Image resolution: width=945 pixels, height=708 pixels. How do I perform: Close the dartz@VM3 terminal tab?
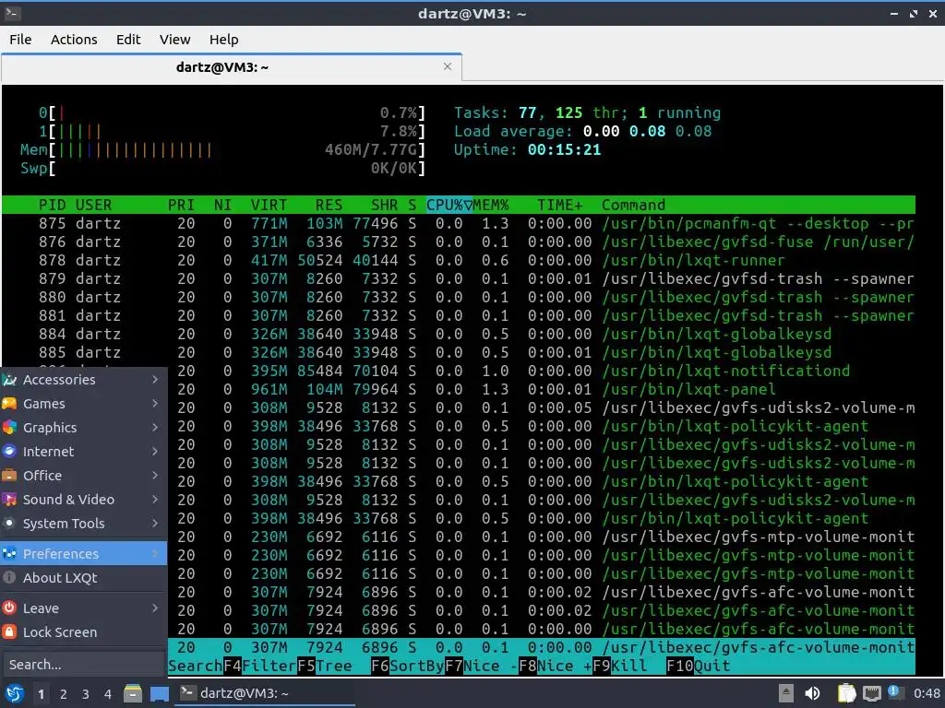coord(448,66)
